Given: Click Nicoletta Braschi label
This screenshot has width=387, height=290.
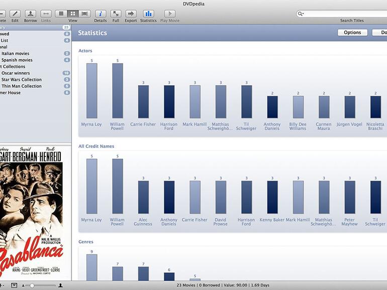Looking at the screenshot, I should [375, 126].
